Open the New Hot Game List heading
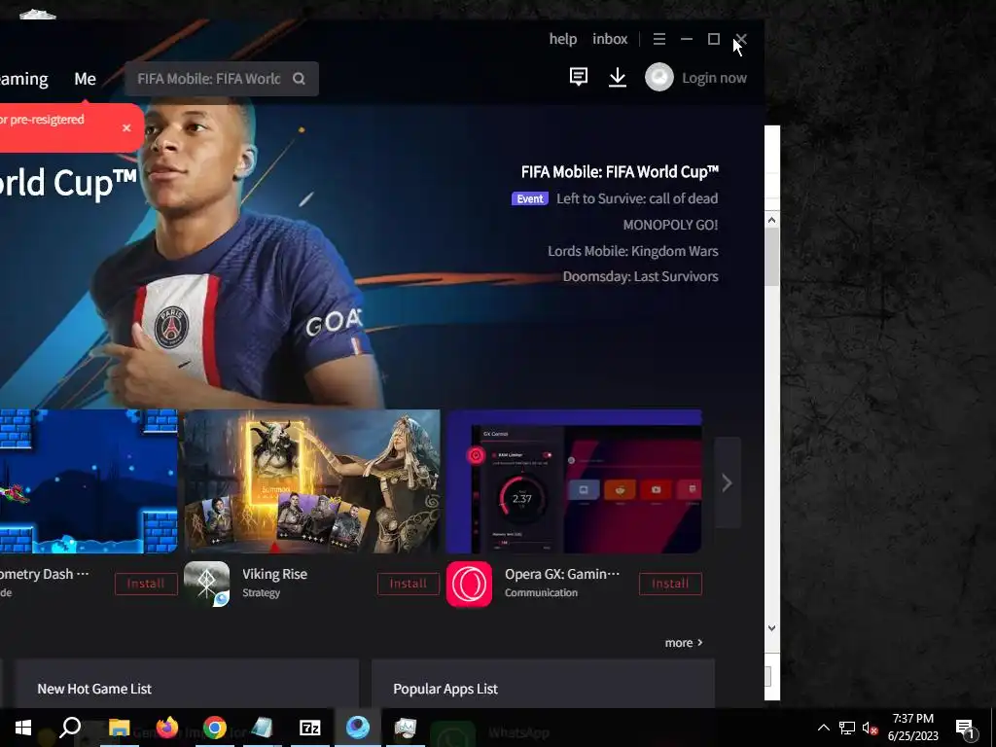The width and height of the screenshot is (996, 747). (94, 689)
